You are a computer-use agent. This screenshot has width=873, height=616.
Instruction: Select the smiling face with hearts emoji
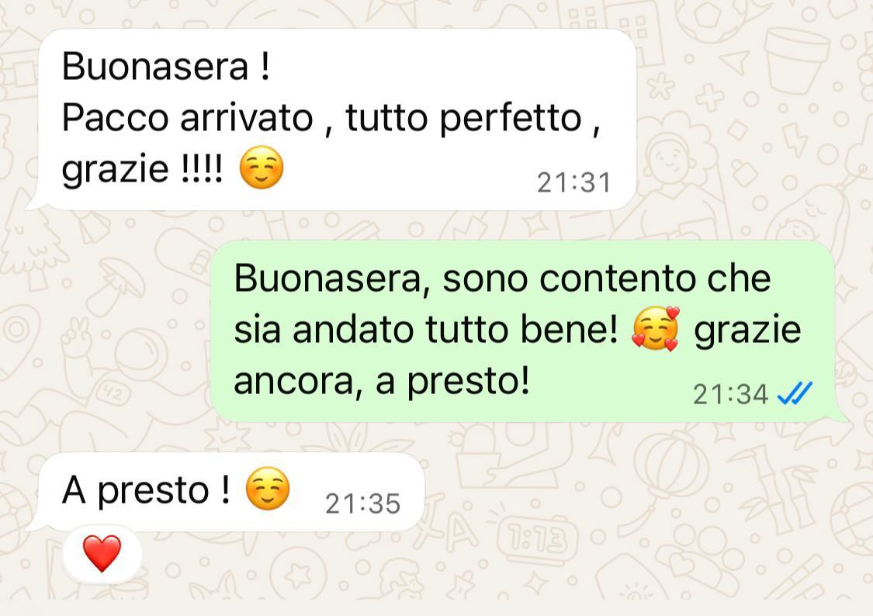point(656,328)
